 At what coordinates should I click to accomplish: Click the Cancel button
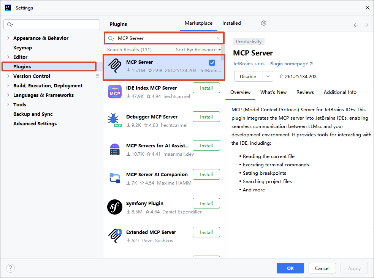click(322, 268)
